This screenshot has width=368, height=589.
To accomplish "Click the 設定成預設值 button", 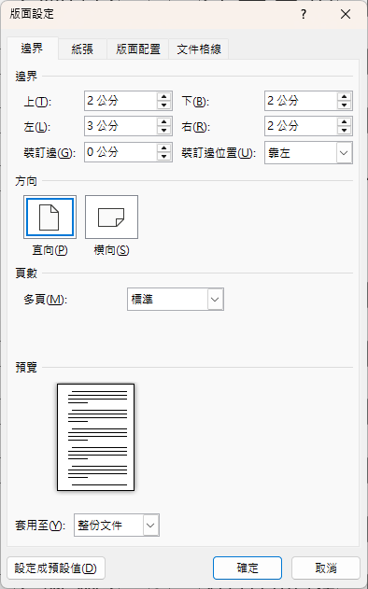I will (56, 568).
